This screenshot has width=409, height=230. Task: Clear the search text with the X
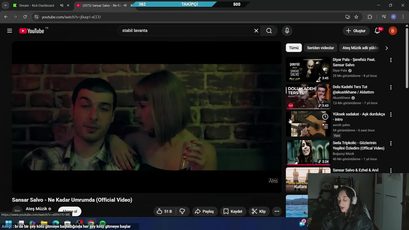tap(256, 31)
